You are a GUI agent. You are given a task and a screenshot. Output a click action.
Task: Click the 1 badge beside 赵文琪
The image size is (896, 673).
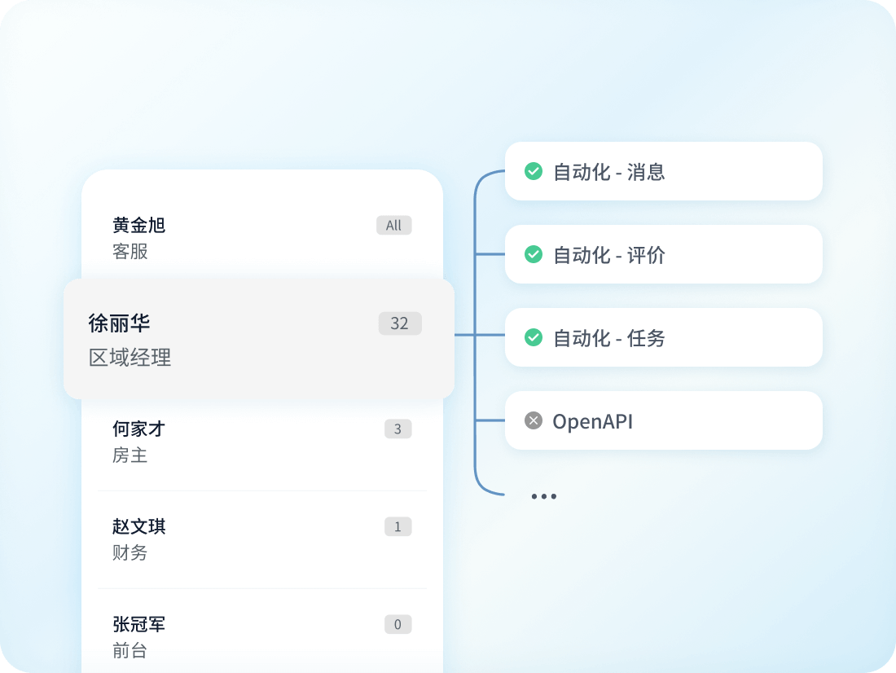pos(397,527)
